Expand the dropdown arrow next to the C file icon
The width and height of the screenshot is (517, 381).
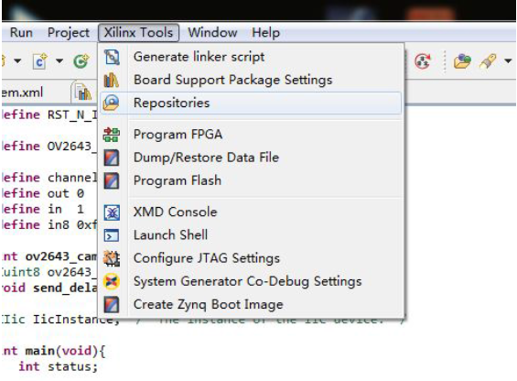(59, 60)
